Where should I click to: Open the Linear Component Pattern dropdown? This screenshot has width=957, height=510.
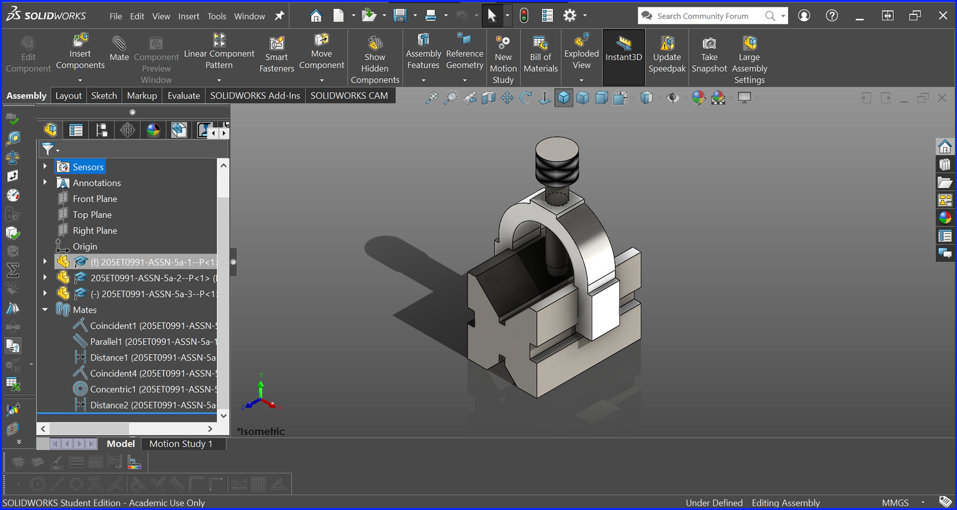(219, 80)
